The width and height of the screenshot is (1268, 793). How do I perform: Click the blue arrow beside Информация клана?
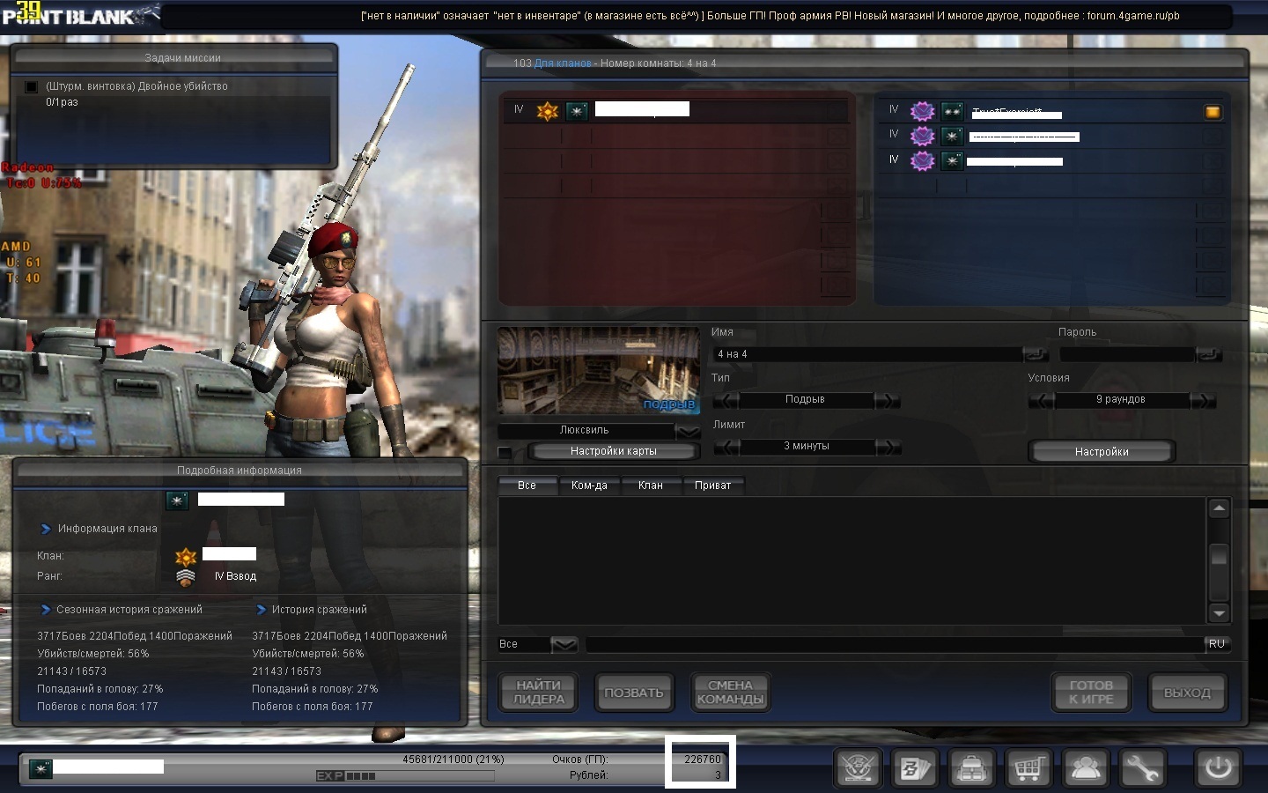[46, 529]
